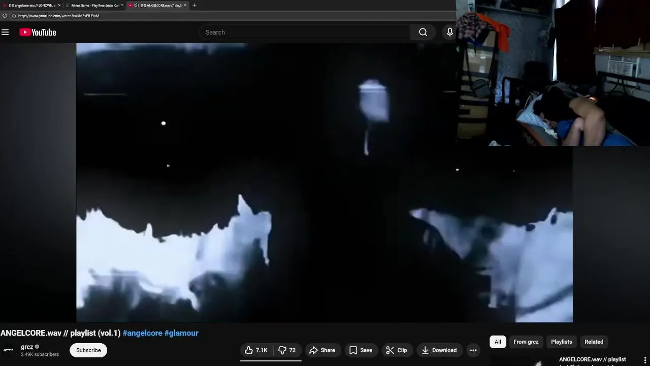650x366 pixels.
Task: Click the magnifier search button
Action: click(423, 32)
